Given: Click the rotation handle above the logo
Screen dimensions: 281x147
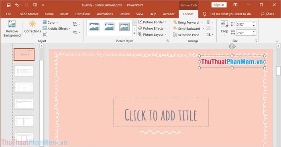Looking at the screenshot, I should coord(232,47).
